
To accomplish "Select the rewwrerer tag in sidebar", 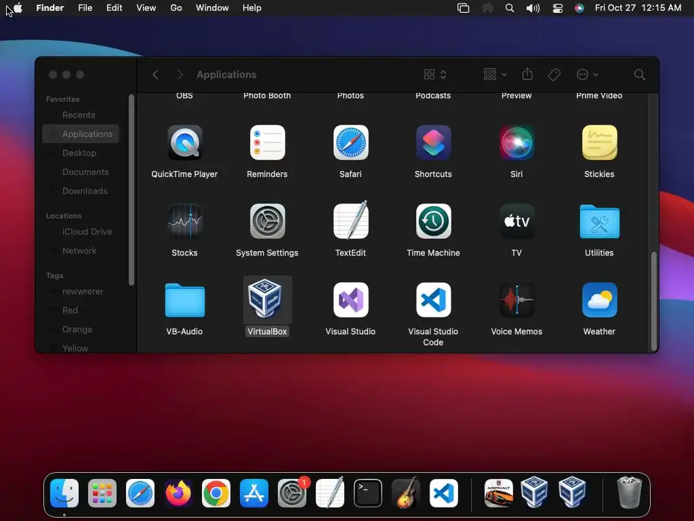I will (81, 292).
